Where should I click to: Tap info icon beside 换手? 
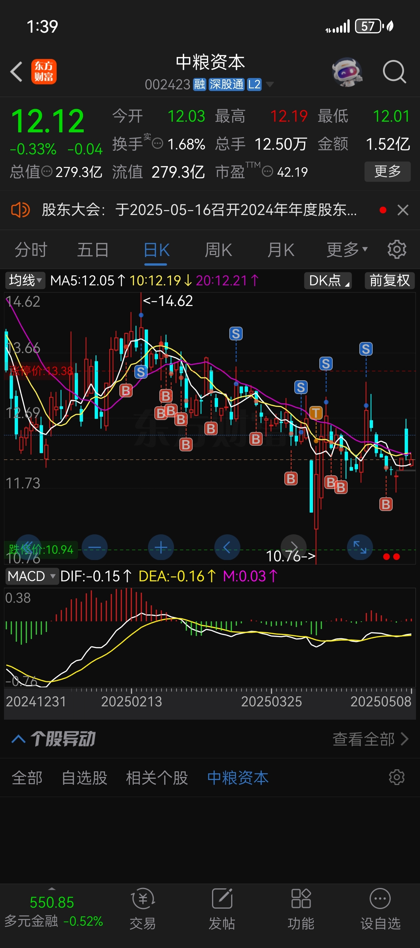tap(158, 144)
